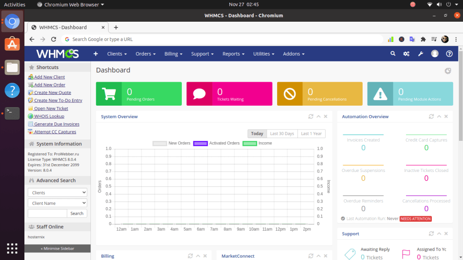Open the browser extensions puzzle icon
Screen dimensions: 463x260
[x=423, y=39]
